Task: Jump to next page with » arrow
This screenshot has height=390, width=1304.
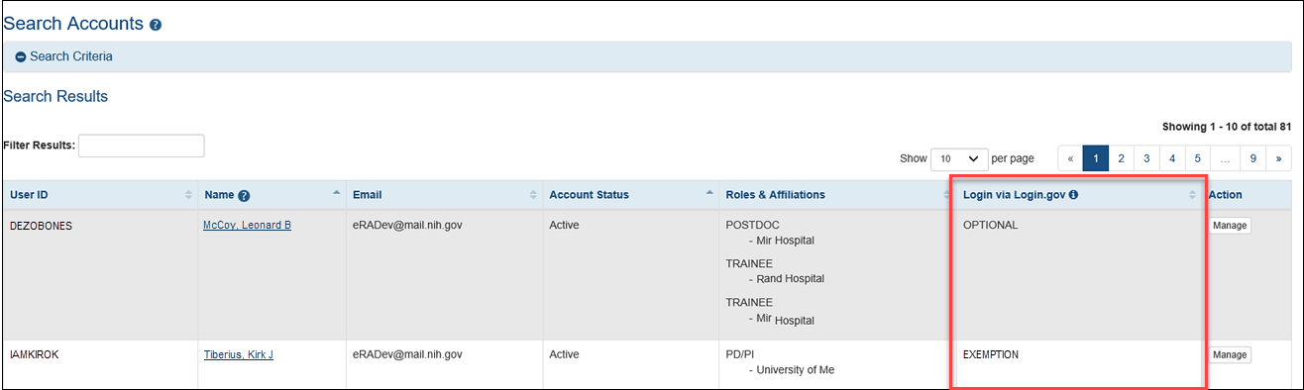Action: pyautogui.click(x=1279, y=158)
